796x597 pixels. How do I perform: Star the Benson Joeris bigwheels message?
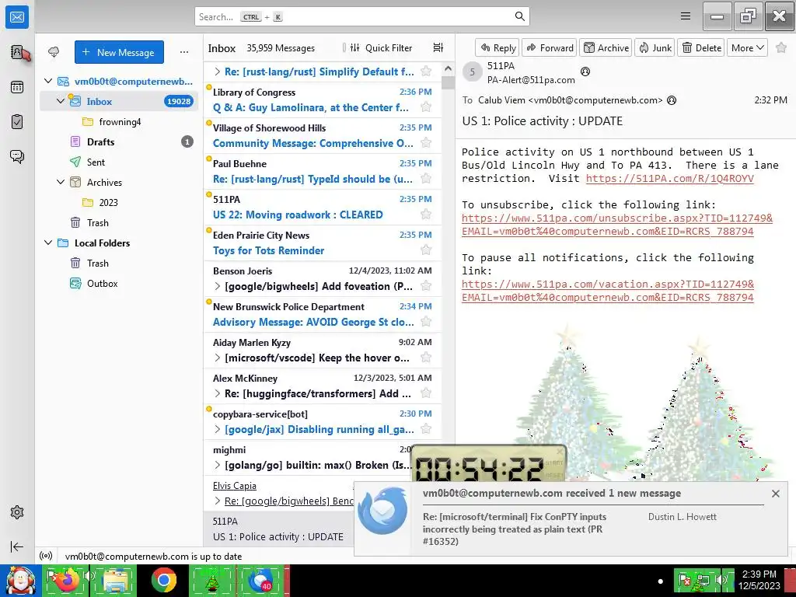coord(426,286)
